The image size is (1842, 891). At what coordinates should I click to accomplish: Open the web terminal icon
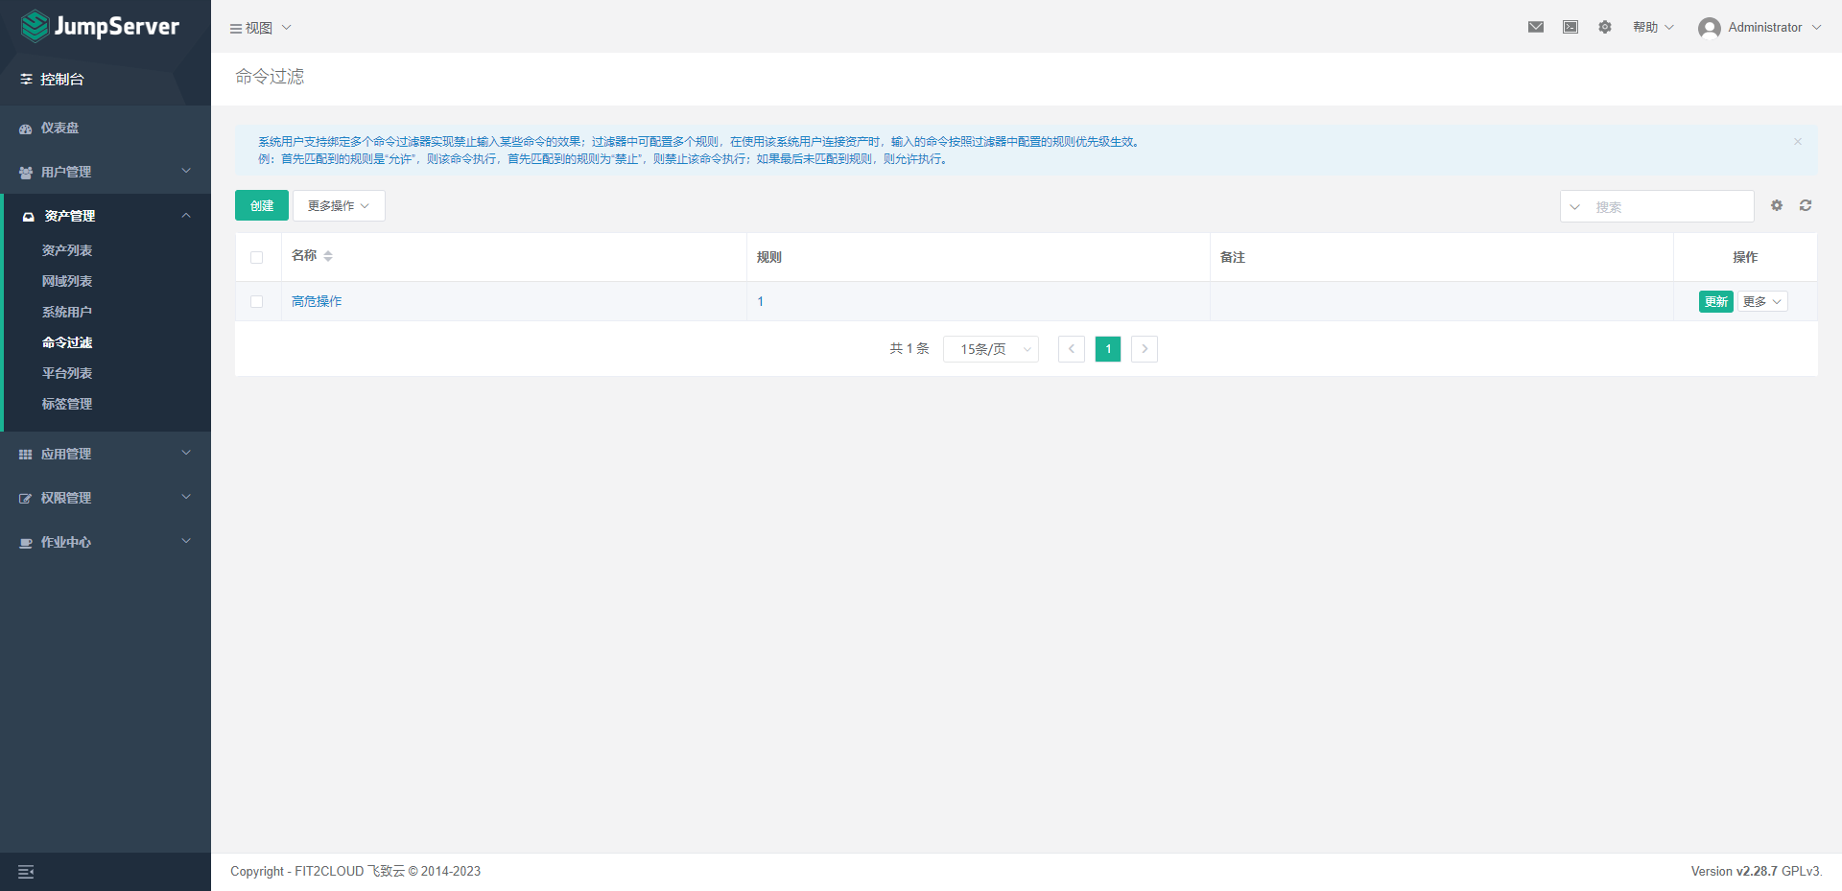(x=1570, y=27)
